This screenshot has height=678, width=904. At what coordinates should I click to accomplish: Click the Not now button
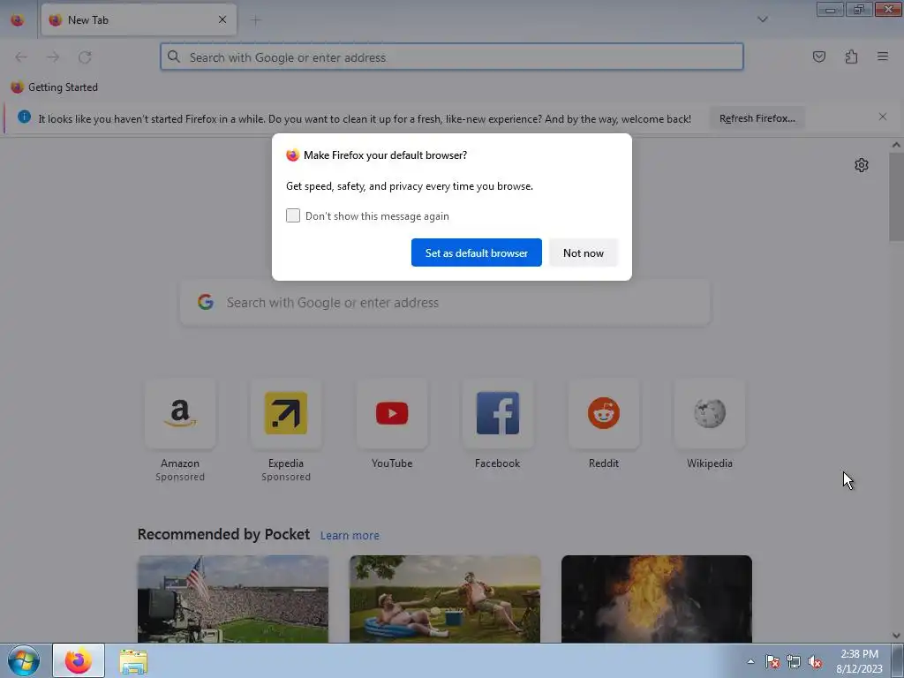[x=584, y=252]
